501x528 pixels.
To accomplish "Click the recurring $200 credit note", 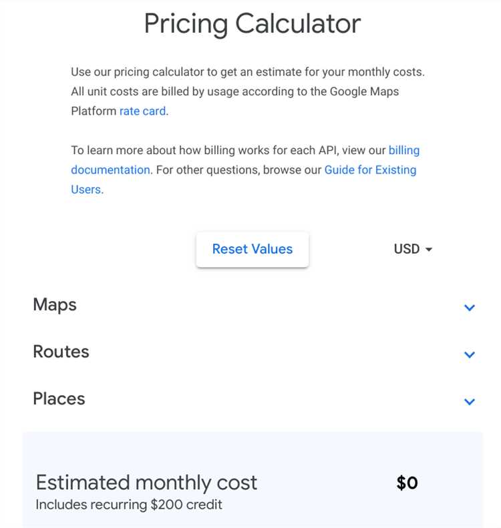I will pos(129,505).
